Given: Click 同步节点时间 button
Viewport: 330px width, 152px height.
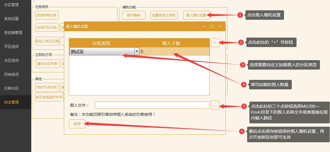Looking at the screenshot, I should click(x=47, y=87).
